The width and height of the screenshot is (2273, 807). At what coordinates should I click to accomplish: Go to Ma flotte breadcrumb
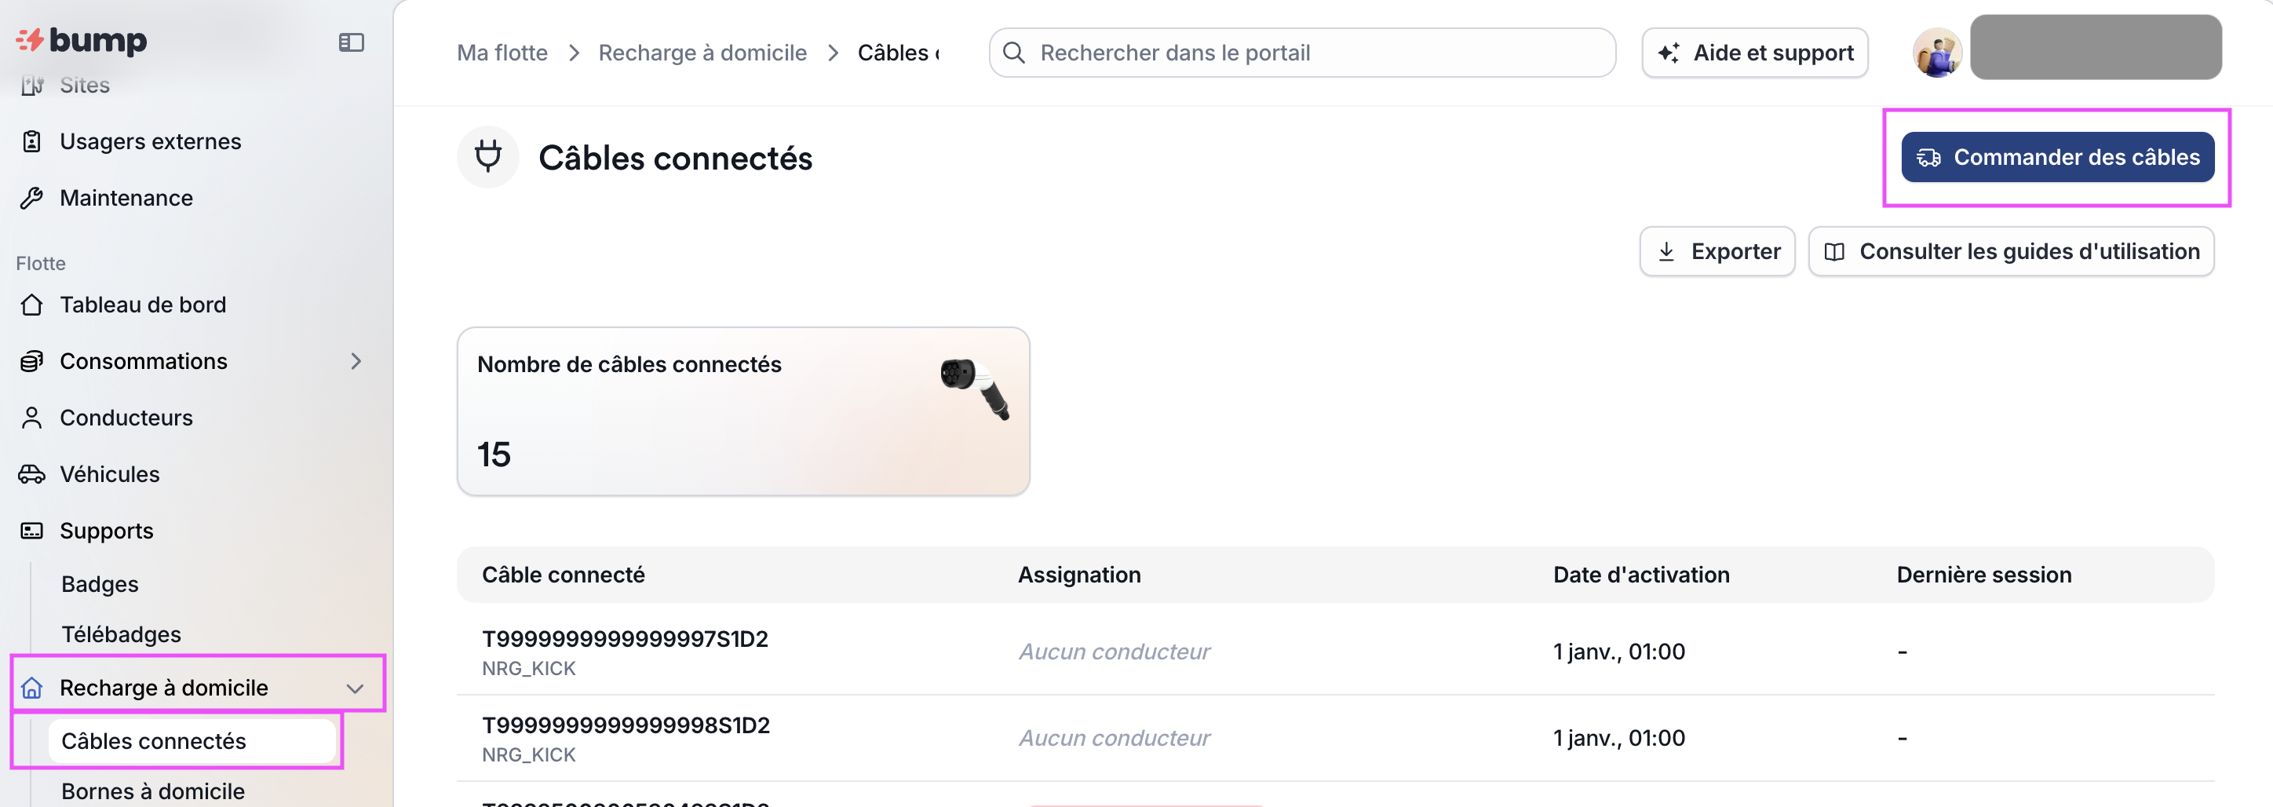[502, 53]
